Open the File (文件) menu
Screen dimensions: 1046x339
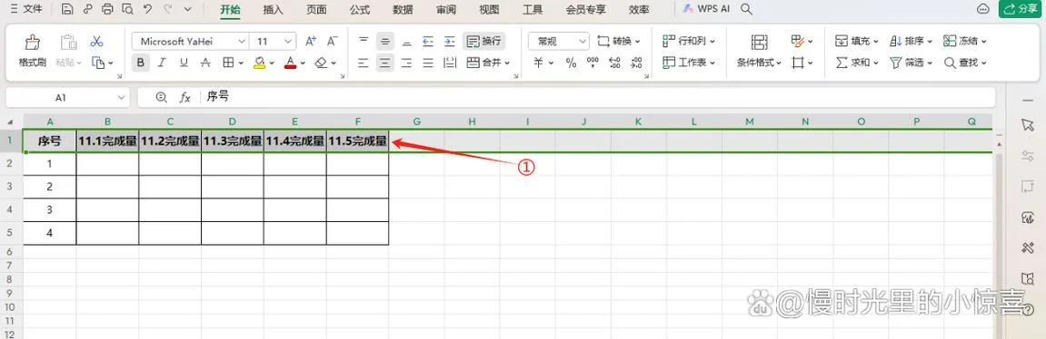coord(27,9)
